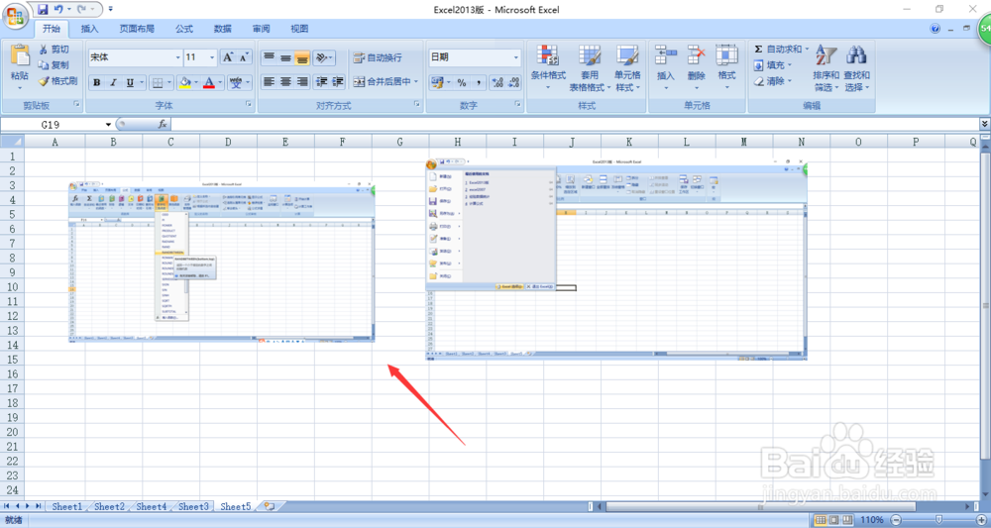Screen dimensions: 991x528
Task: Switch to the 数据 ribbon tab
Action: coord(222,29)
